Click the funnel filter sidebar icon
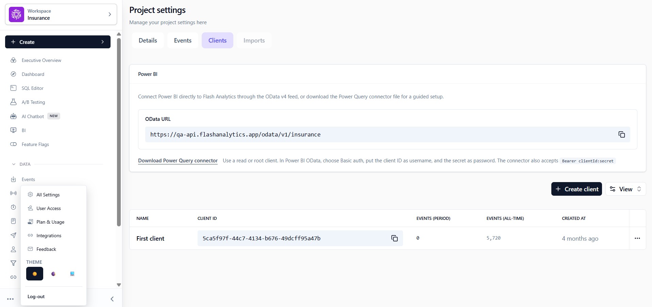652x307 pixels. coord(13,263)
